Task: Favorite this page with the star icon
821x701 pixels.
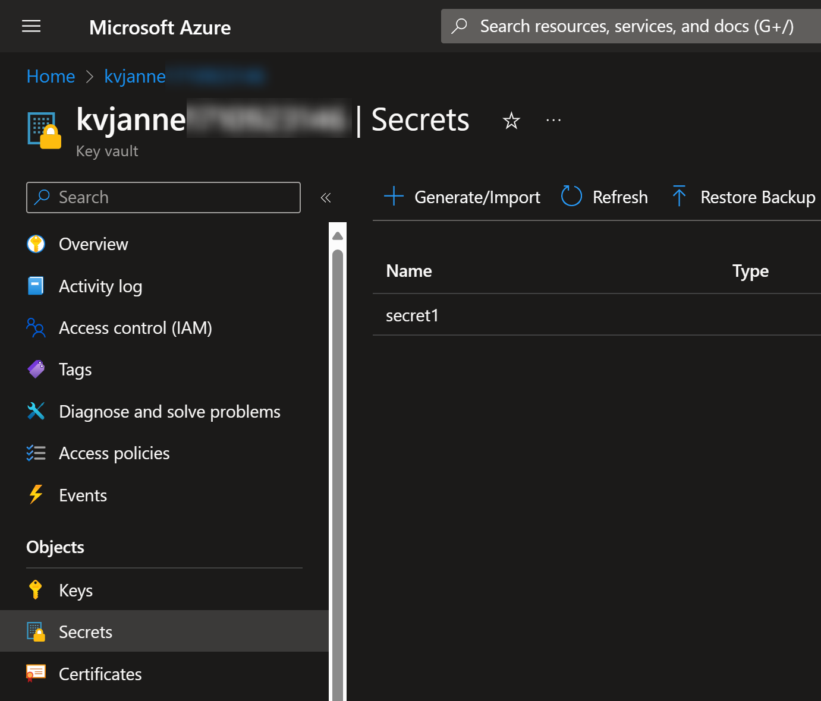Action: (511, 121)
